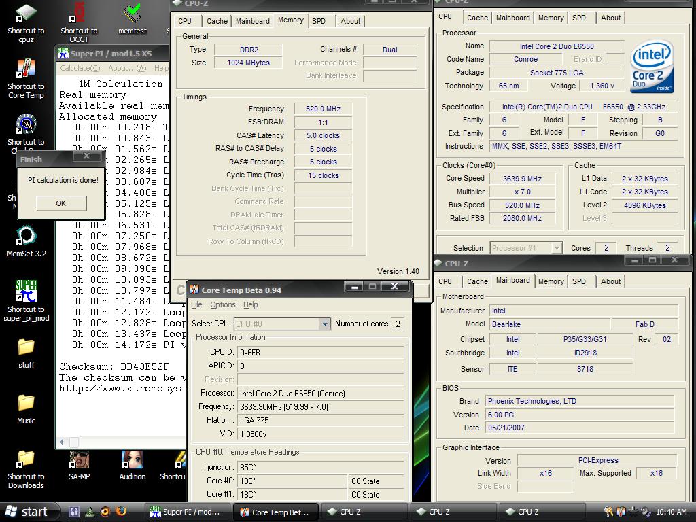Open Select CPU dropdown in Core Temp
The width and height of the screenshot is (696, 522).
(x=325, y=324)
